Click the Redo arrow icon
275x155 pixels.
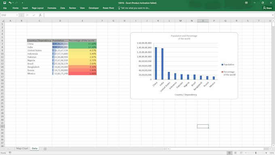coord(16,3)
